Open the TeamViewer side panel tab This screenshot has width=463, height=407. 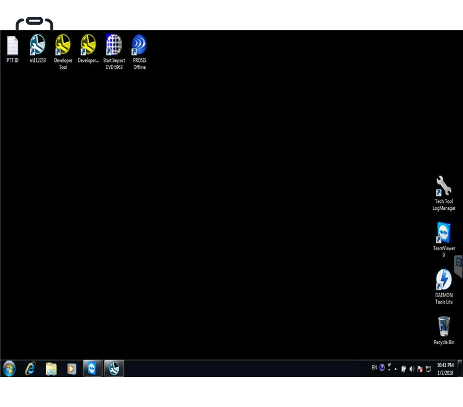[458, 266]
